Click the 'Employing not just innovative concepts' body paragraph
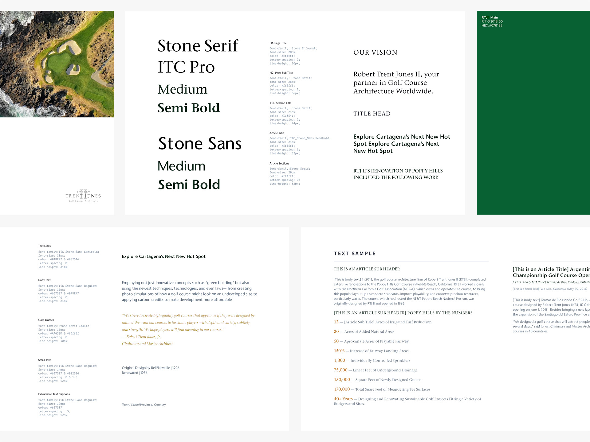Screen dimensions: 590x442 (190, 291)
